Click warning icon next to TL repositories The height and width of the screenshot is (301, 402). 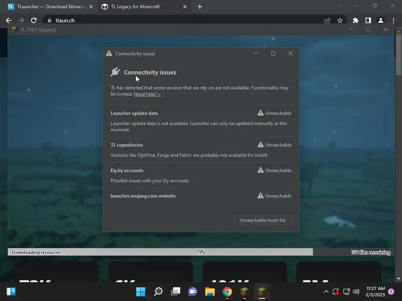pos(261,145)
